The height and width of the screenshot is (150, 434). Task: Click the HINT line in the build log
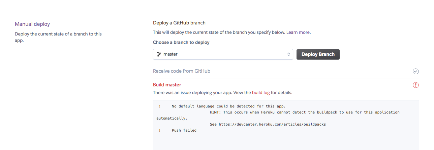tap(305, 112)
